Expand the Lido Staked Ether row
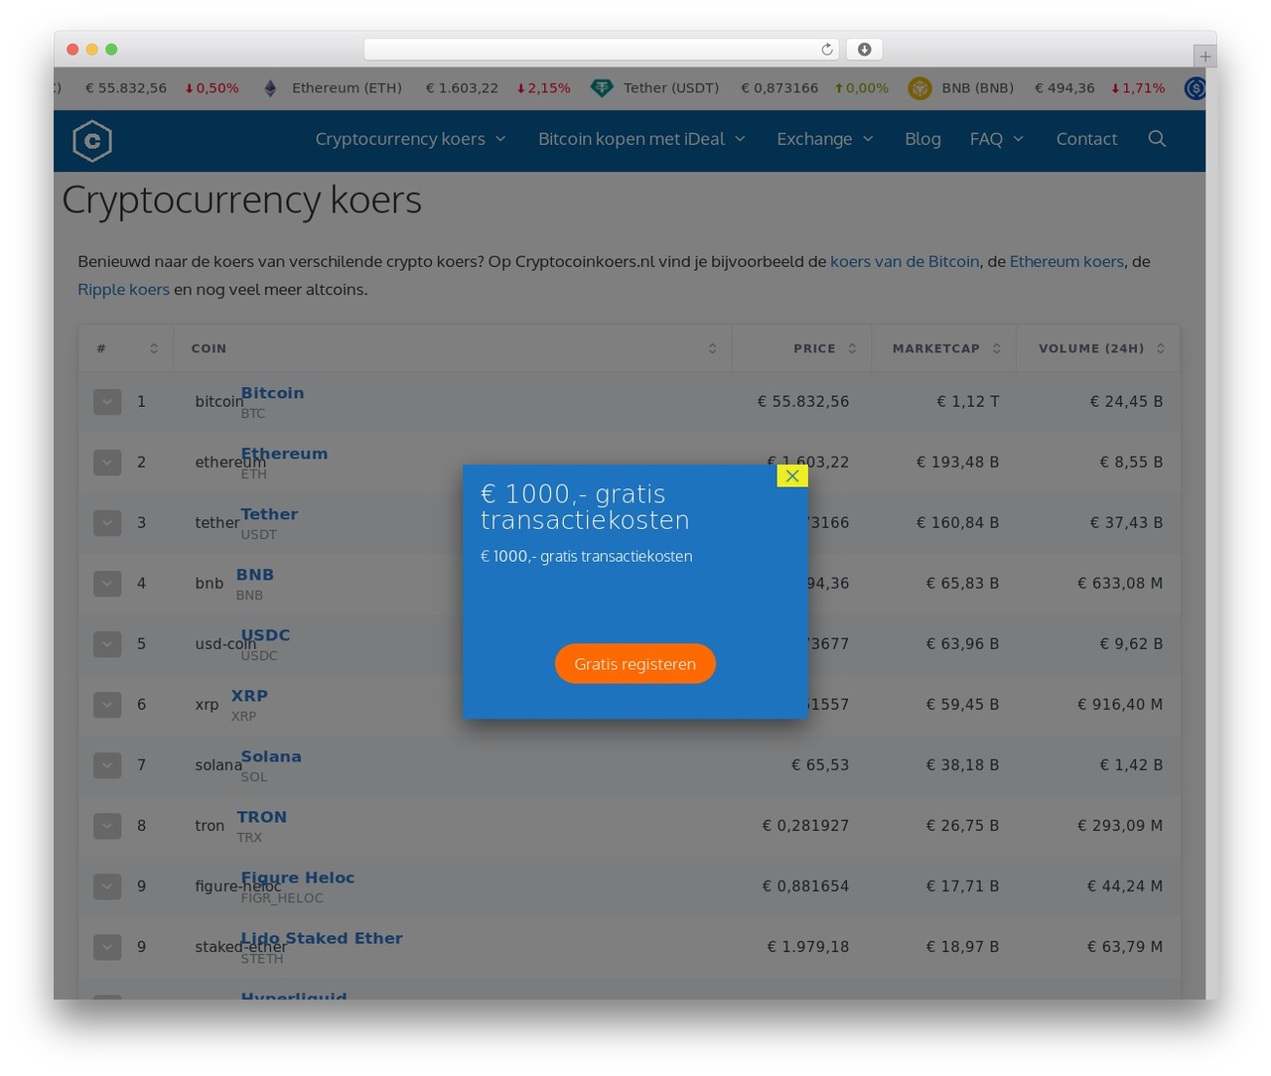 pos(107,947)
